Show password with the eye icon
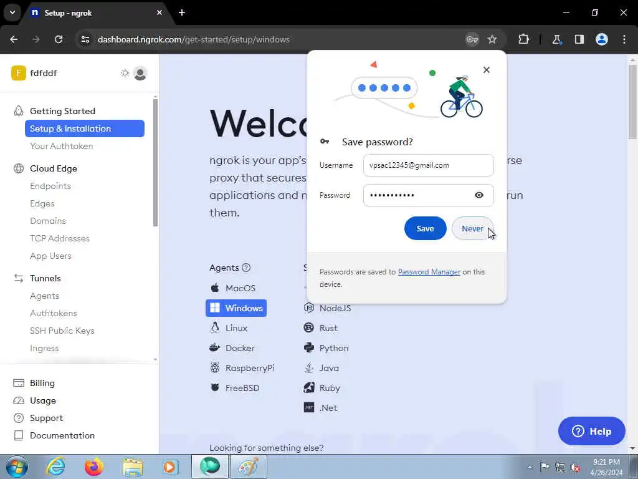 click(x=479, y=195)
